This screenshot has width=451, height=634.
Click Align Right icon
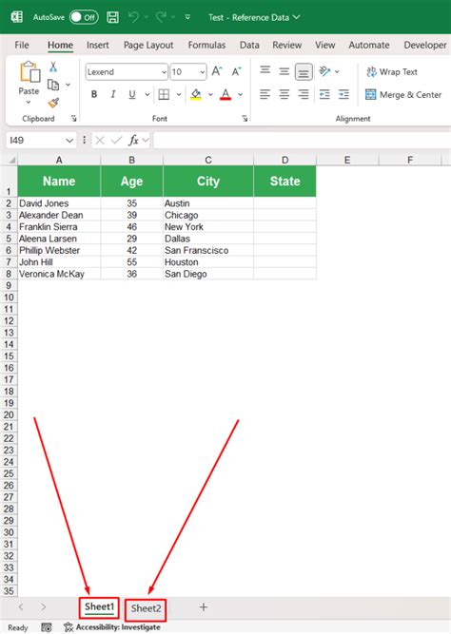pyautogui.click(x=304, y=95)
